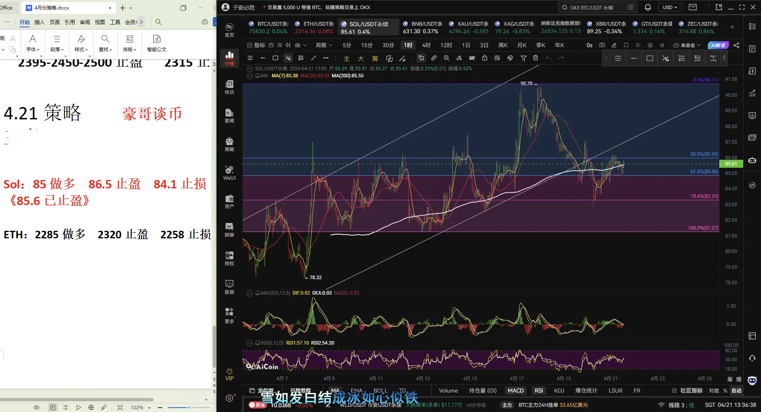The height and width of the screenshot is (412, 761).
Task: Open the Web3 sidebar section
Action: coord(229,173)
